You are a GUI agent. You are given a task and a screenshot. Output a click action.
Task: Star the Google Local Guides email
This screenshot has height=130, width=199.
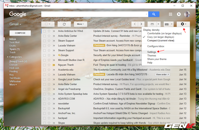click(49, 79)
